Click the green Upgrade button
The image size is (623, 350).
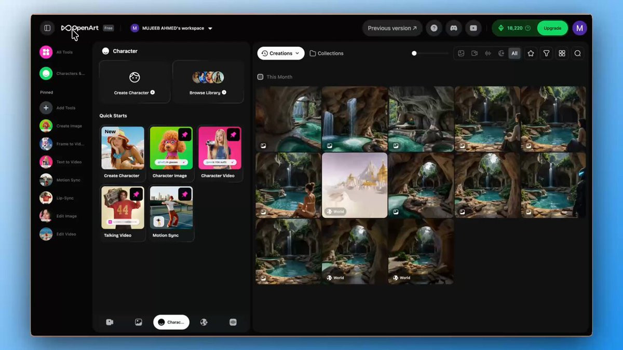pyautogui.click(x=552, y=28)
